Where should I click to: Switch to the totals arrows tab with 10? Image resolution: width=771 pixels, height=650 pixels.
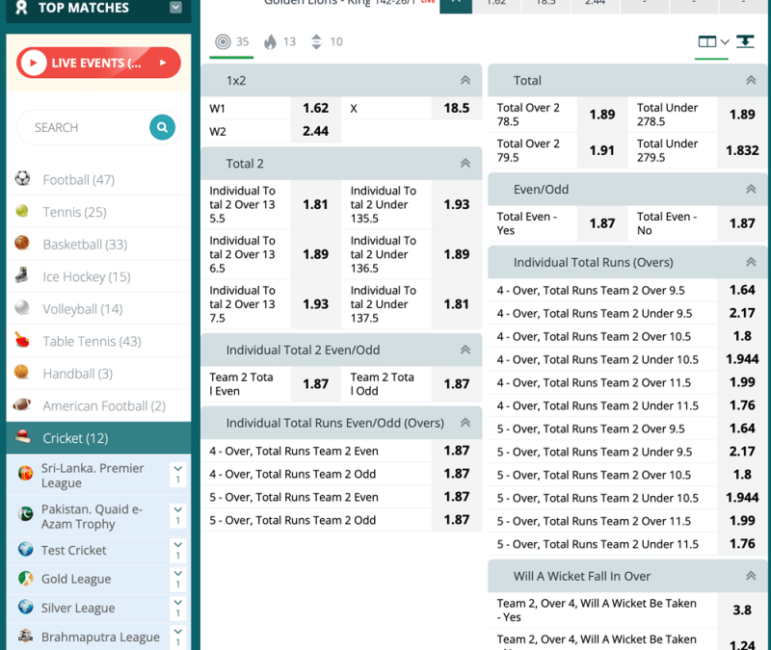(327, 41)
